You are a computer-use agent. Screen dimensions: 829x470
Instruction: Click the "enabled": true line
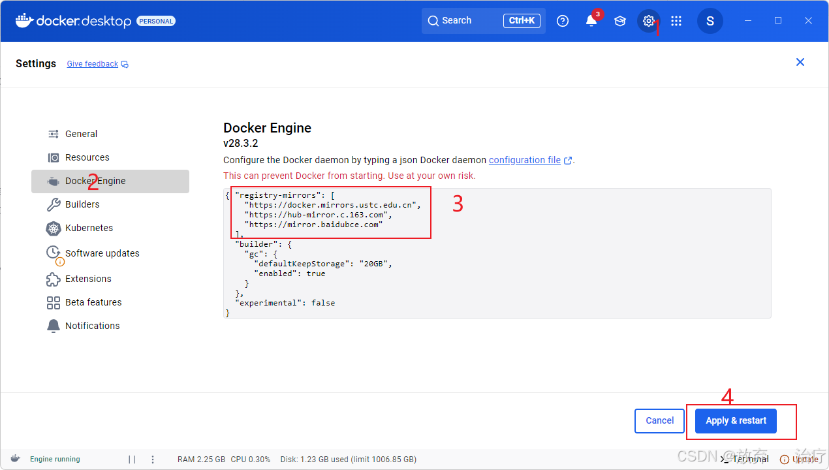[x=289, y=274]
